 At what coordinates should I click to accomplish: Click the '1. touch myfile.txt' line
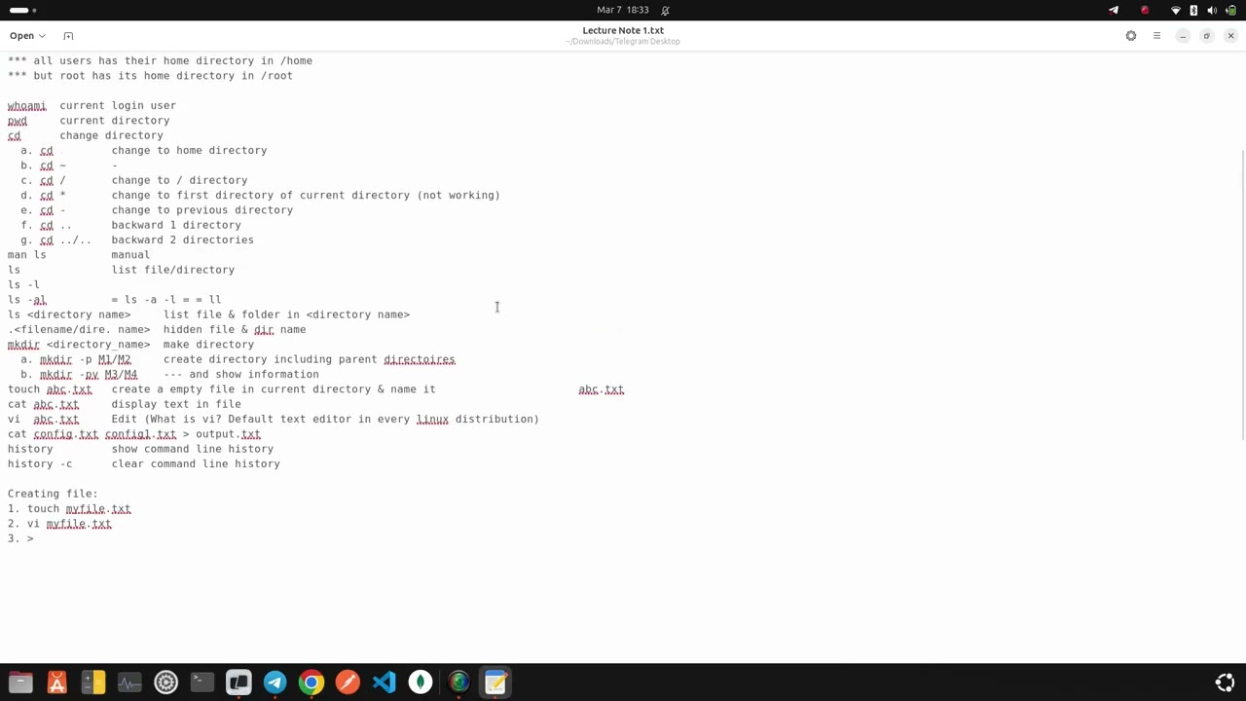coord(69,508)
